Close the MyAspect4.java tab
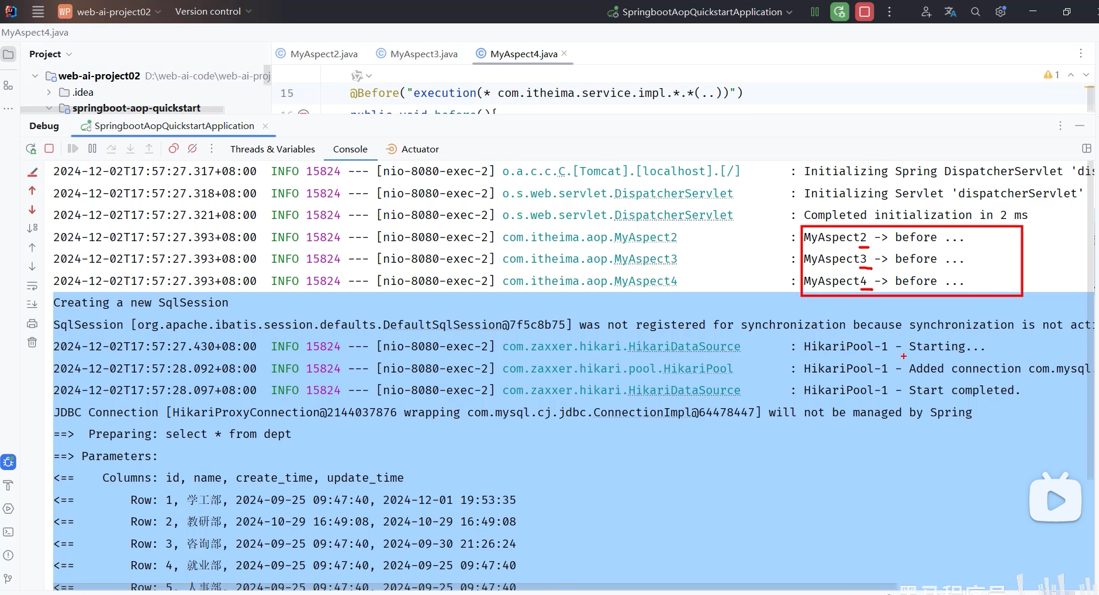1099x595 pixels. pyautogui.click(x=564, y=53)
